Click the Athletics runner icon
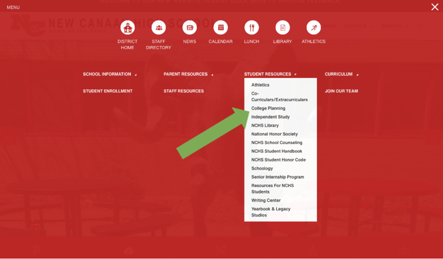Image resolution: width=443 pixels, height=259 pixels. pyautogui.click(x=313, y=28)
